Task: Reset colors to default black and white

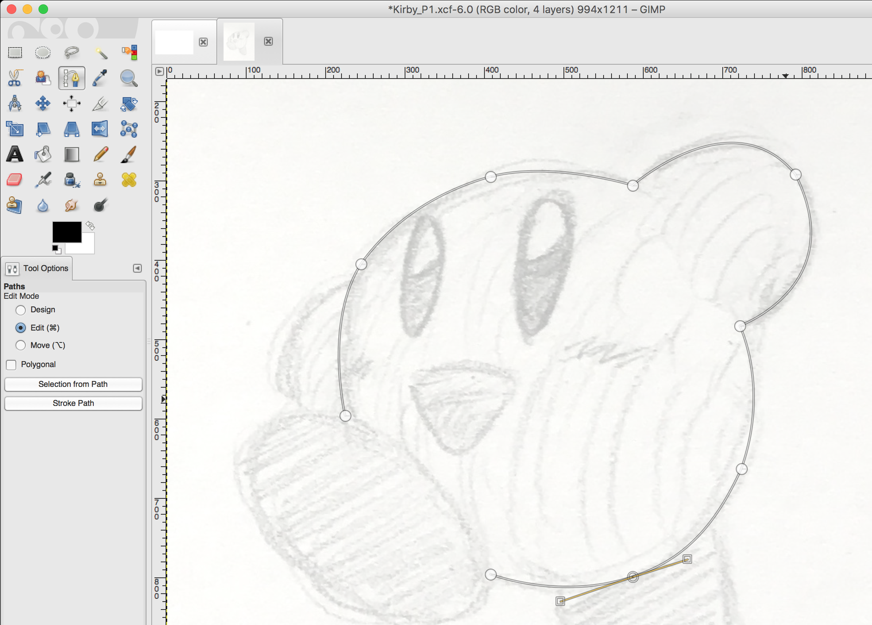Action: tap(56, 249)
